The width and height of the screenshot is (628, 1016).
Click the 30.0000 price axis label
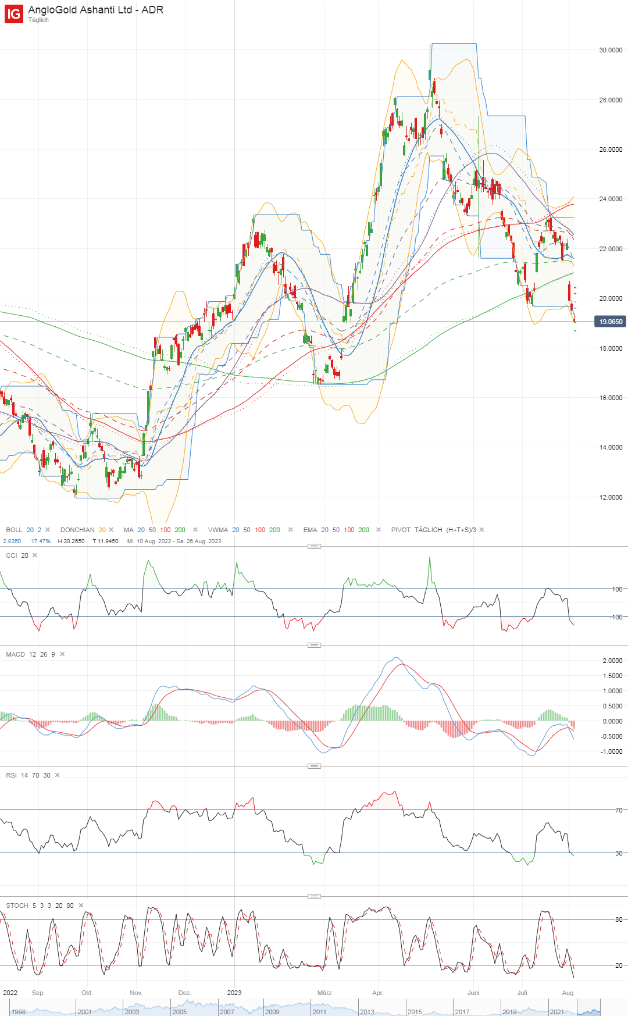pyautogui.click(x=611, y=50)
